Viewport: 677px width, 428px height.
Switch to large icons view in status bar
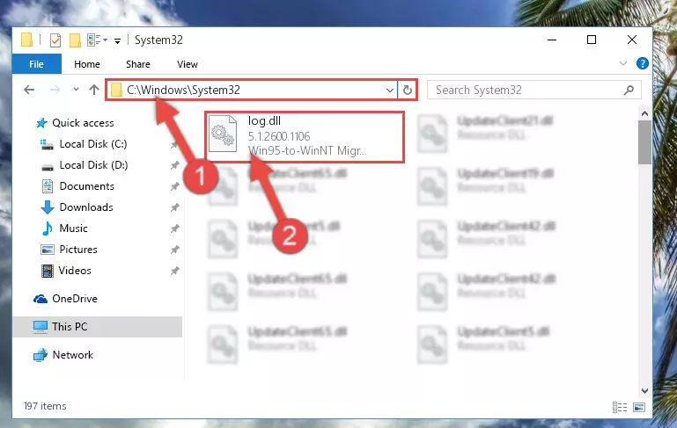[x=639, y=407]
